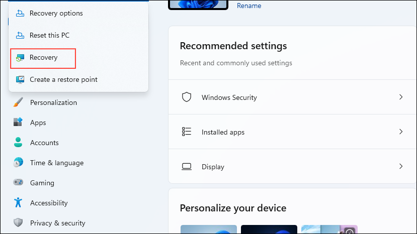Expand Display setting chevron arrow

pyautogui.click(x=401, y=166)
